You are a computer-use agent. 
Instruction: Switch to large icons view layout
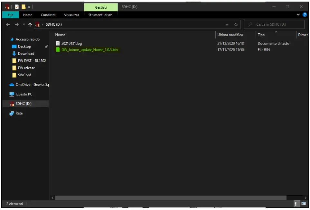click(x=304, y=204)
